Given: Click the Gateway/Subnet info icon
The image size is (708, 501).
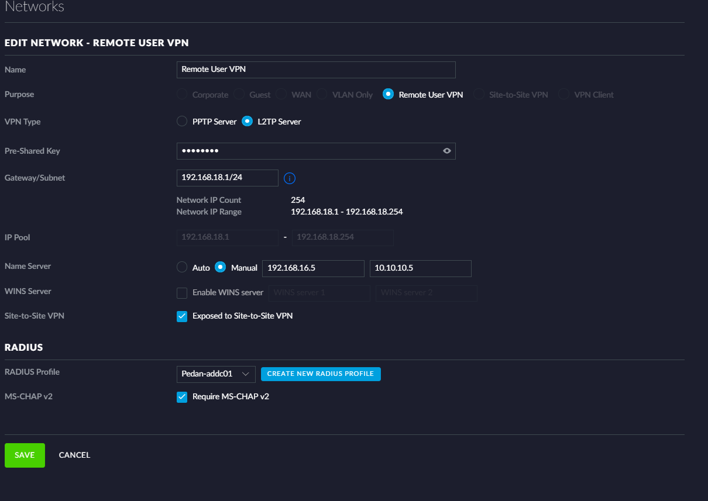Looking at the screenshot, I should tap(290, 178).
